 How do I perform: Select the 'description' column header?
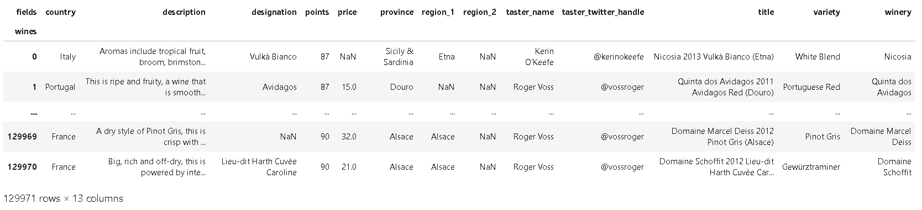point(184,12)
